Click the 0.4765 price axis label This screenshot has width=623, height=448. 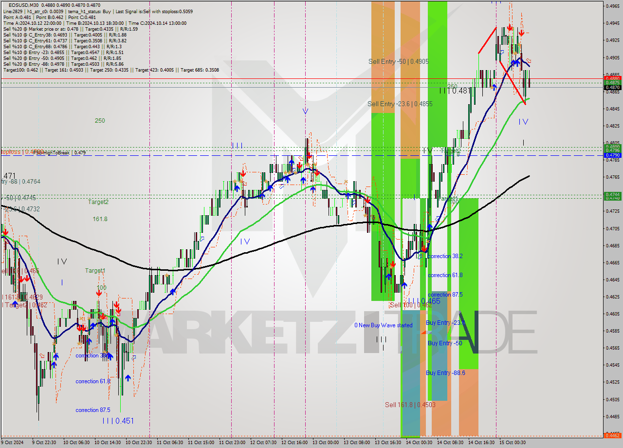click(x=612, y=177)
